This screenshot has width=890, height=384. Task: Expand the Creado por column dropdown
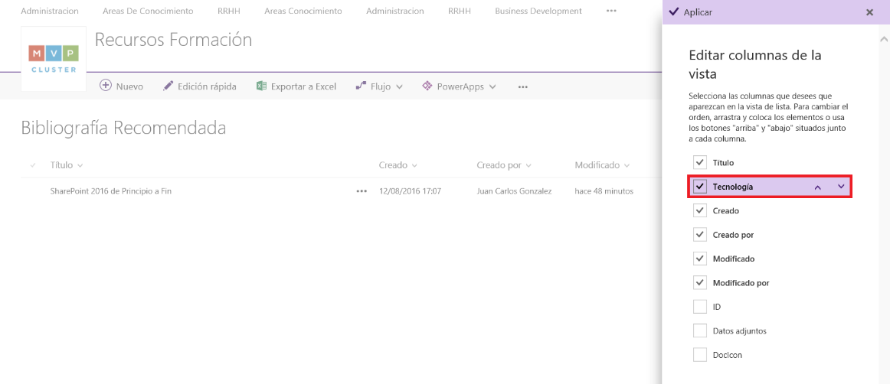click(x=528, y=166)
